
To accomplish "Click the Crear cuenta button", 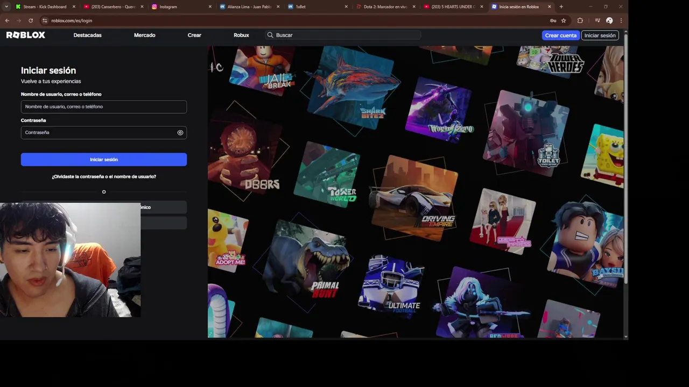I will point(560,35).
